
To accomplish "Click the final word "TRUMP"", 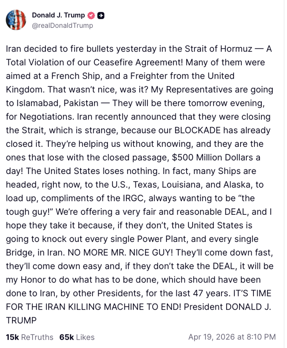I will (21, 320).
